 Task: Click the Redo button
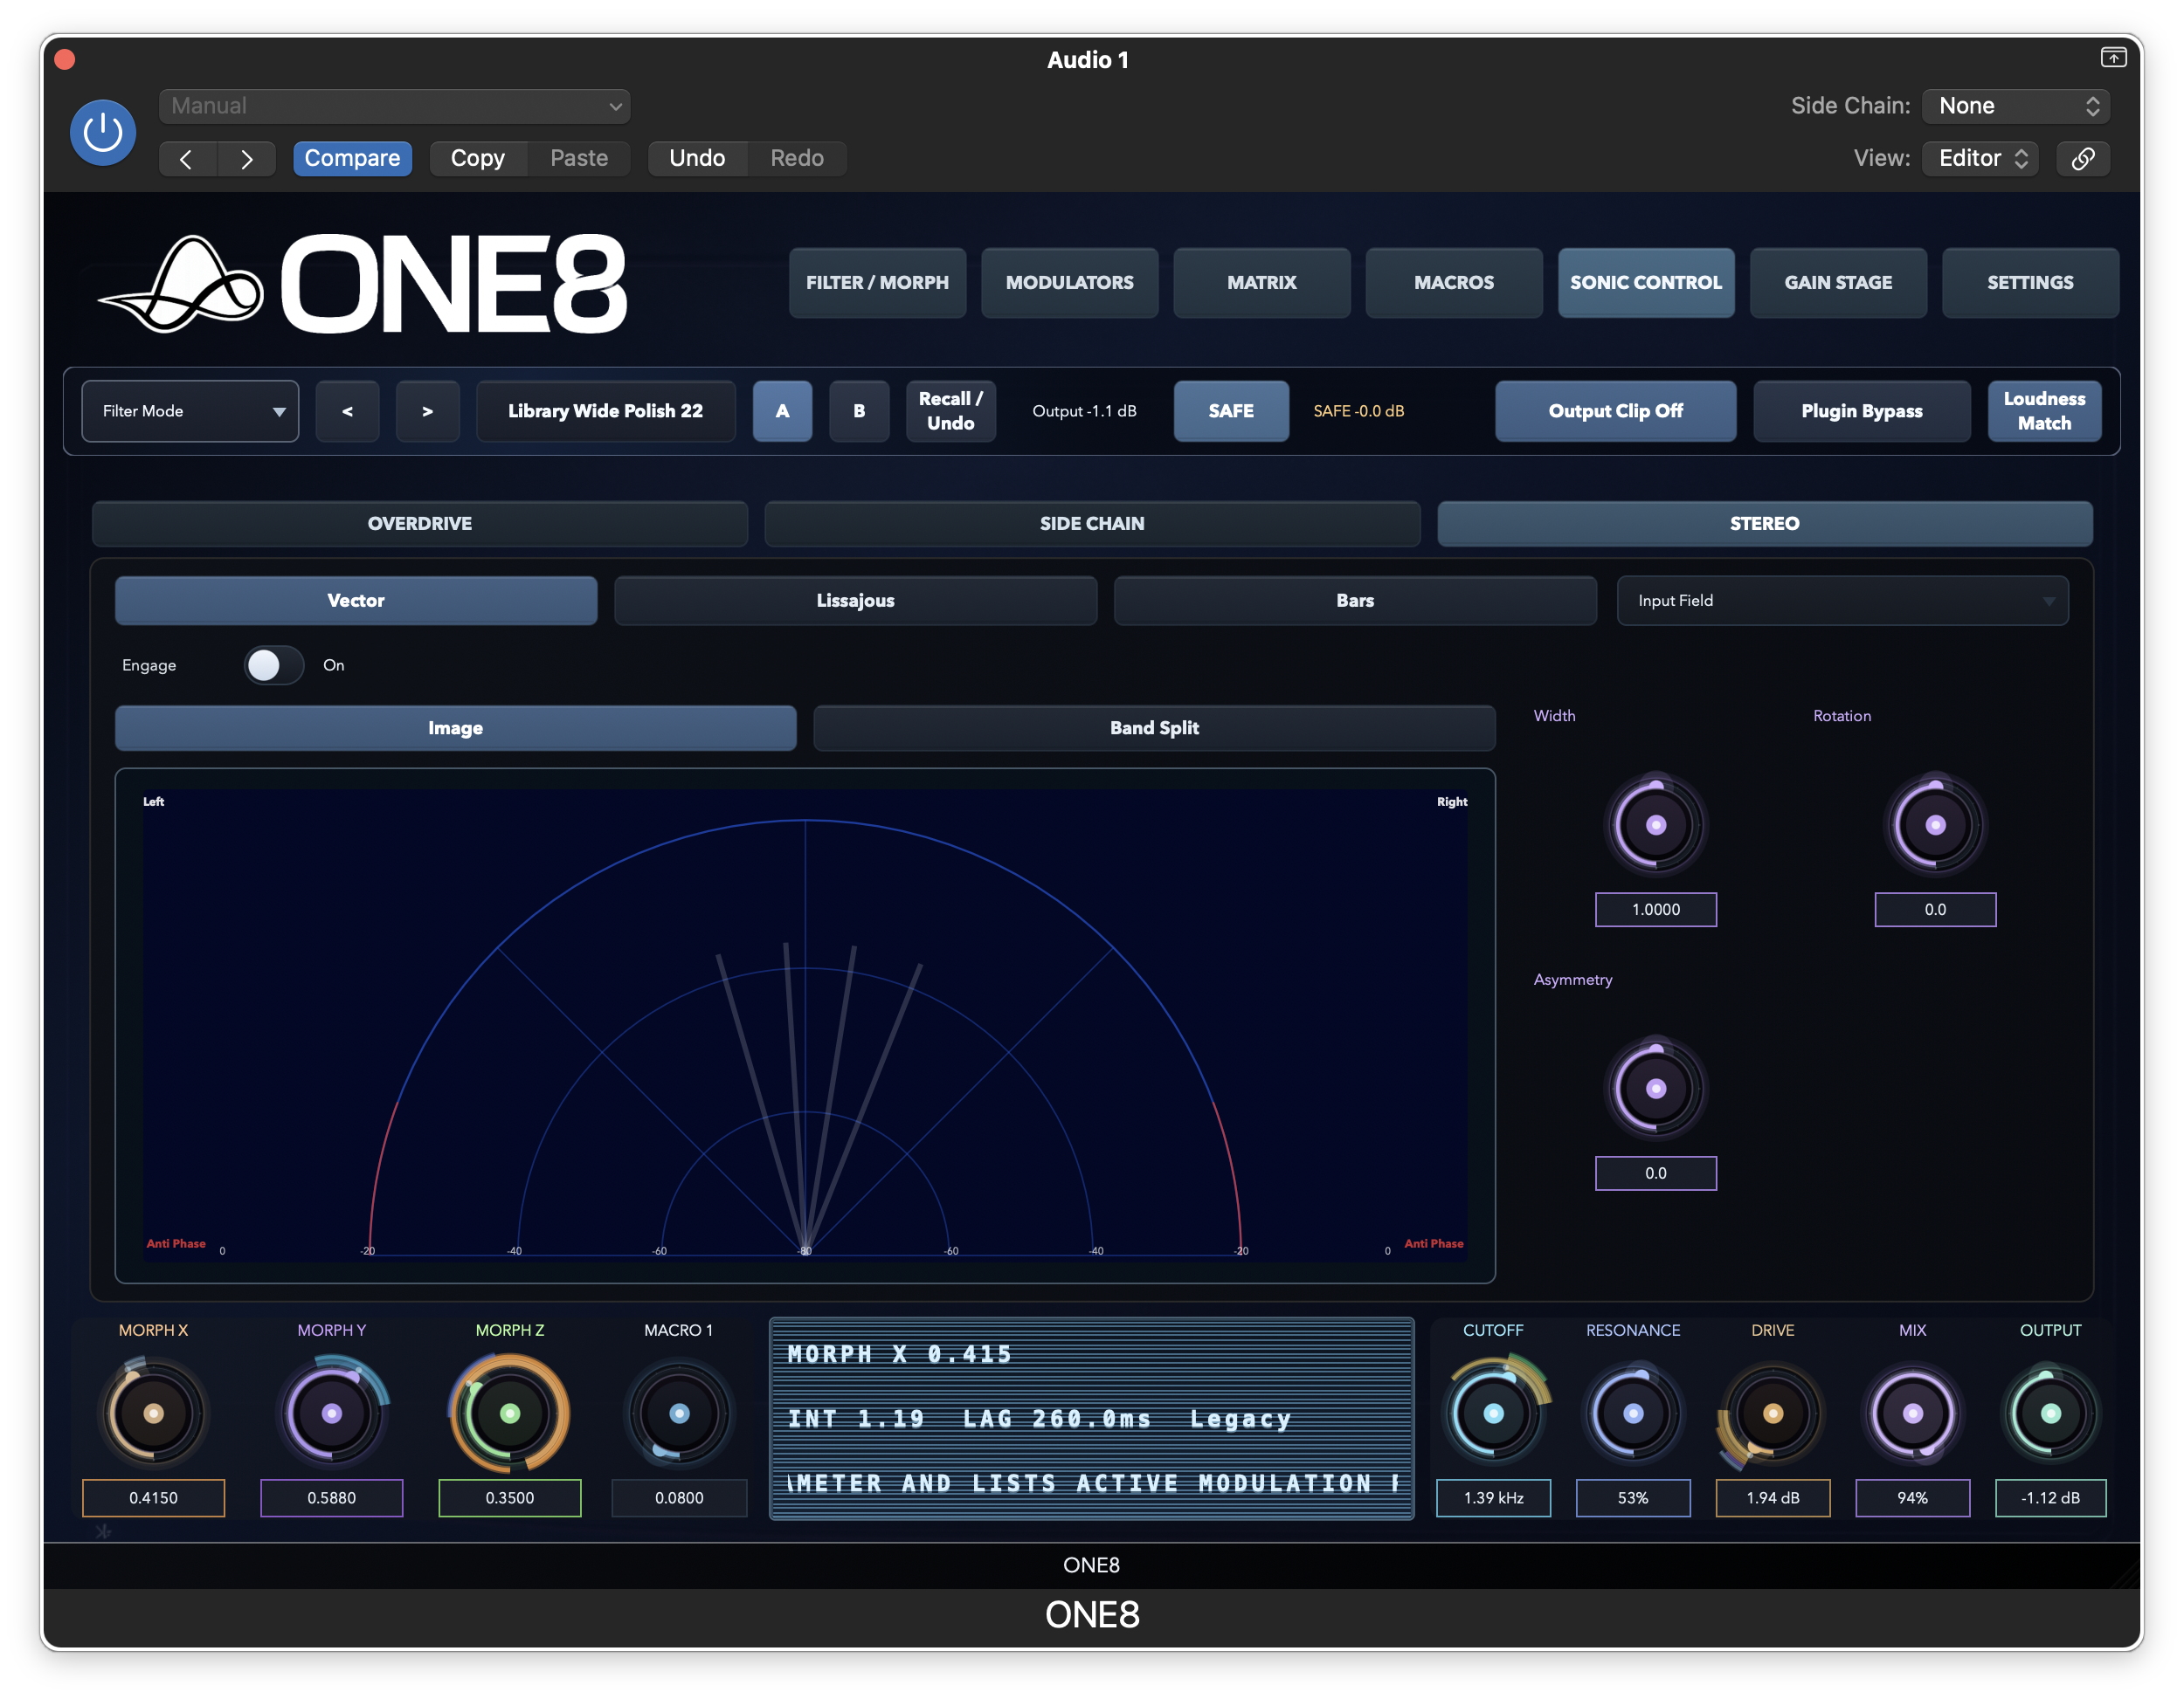797,158
